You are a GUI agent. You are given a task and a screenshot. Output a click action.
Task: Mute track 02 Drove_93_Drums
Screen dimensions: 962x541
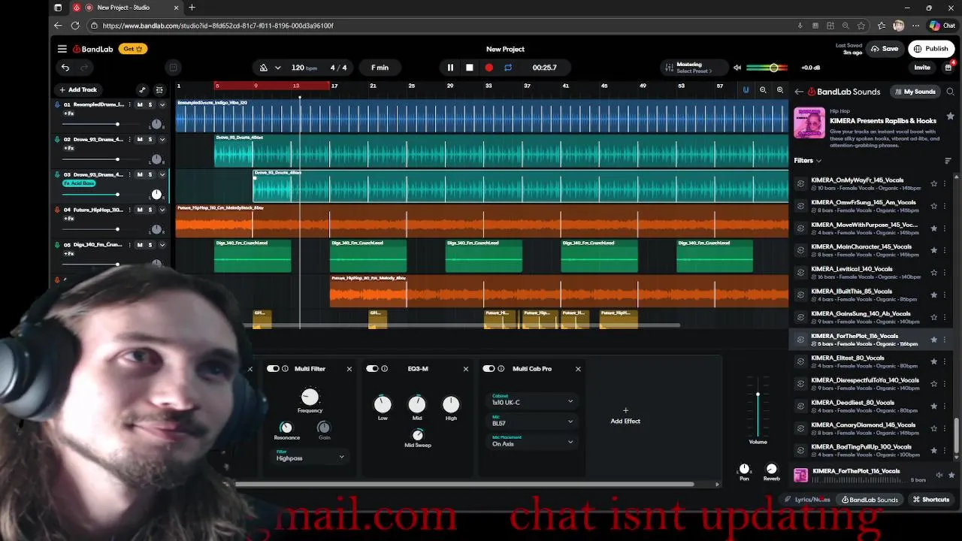tap(140, 140)
